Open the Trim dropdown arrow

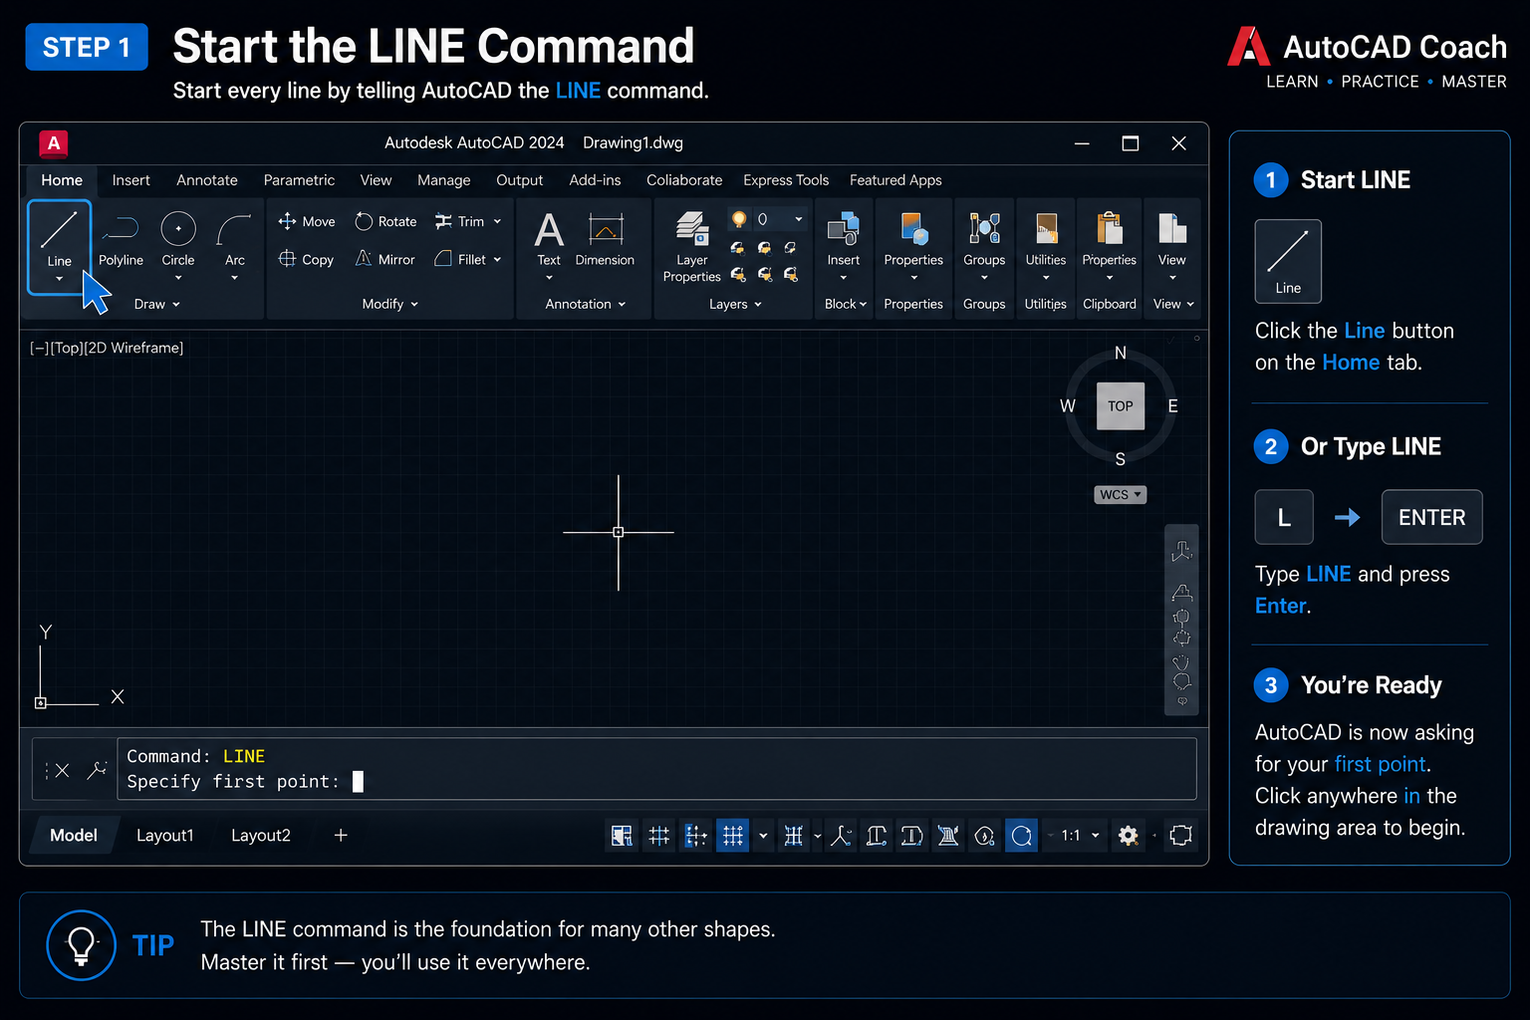497,221
